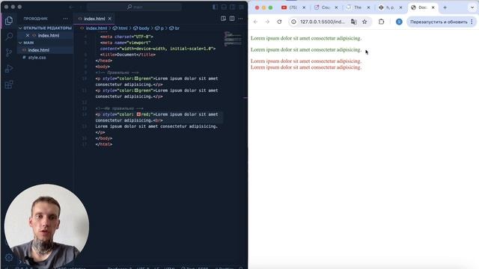Open the red color swatch in code
Image resolution: width=479 pixels, height=269 pixels.
(138, 114)
